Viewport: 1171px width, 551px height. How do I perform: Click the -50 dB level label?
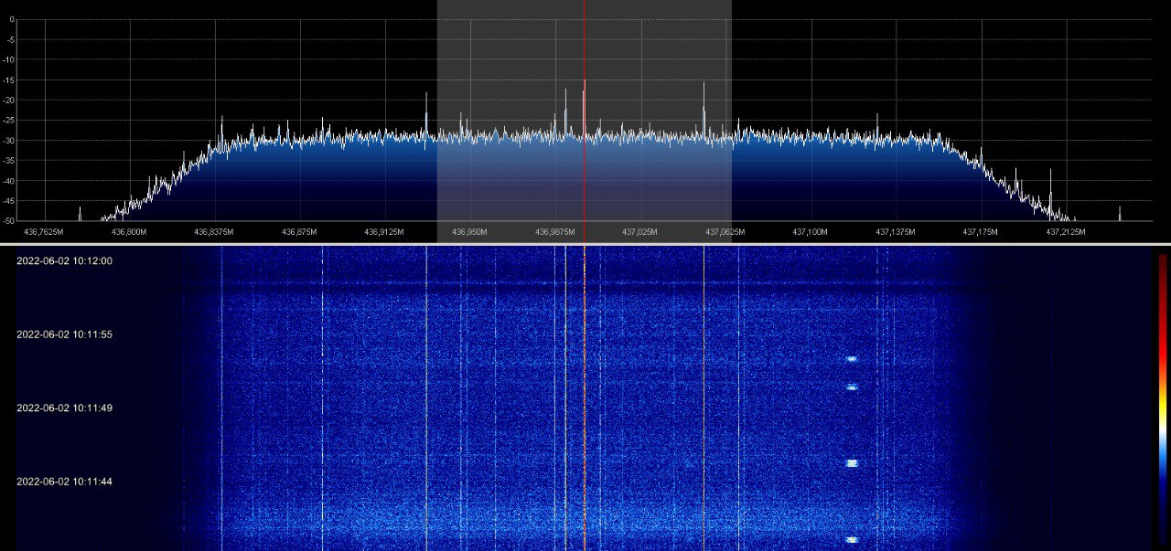click(9, 221)
